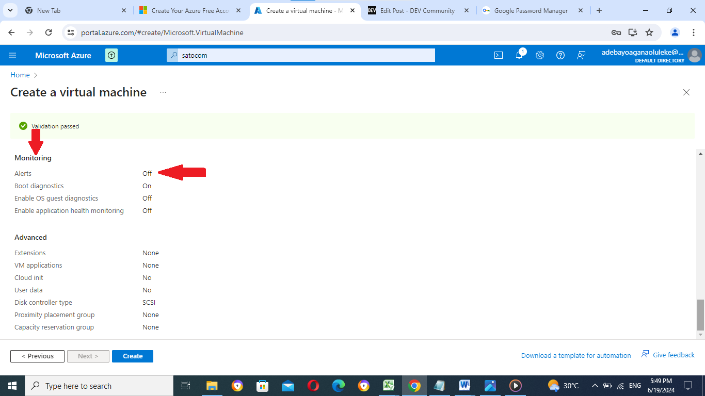Viewport: 705px width, 396px height.
Task: Select the Create a virtual machine browser tab
Action: click(x=305, y=10)
